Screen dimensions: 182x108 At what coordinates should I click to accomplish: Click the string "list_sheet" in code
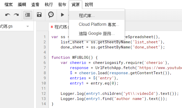tap(146, 42)
